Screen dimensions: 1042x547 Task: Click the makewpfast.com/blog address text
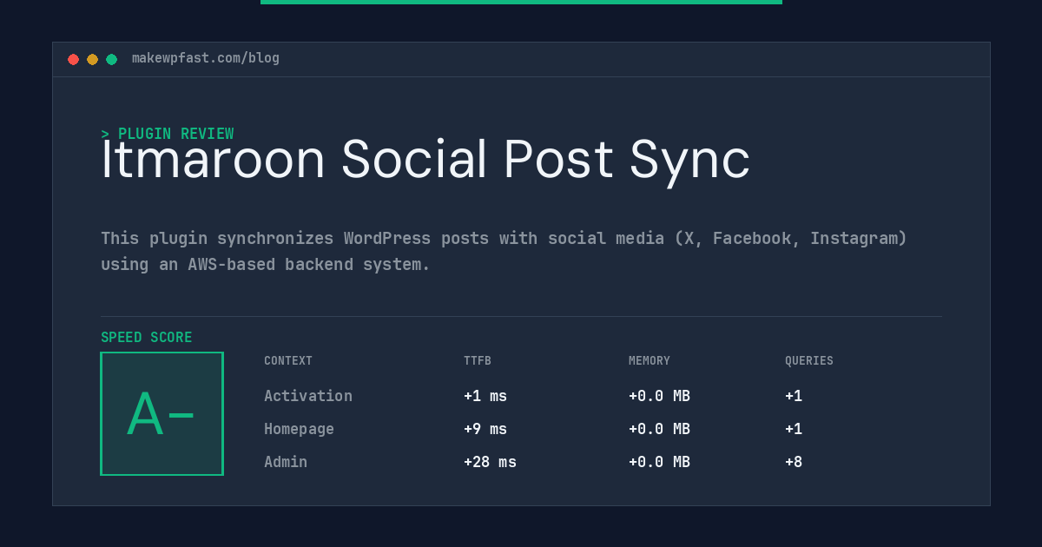(206, 58)
